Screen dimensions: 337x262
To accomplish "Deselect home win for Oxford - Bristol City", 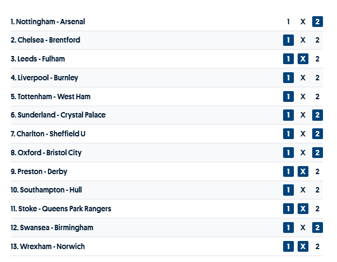I will tap(288, 153).
